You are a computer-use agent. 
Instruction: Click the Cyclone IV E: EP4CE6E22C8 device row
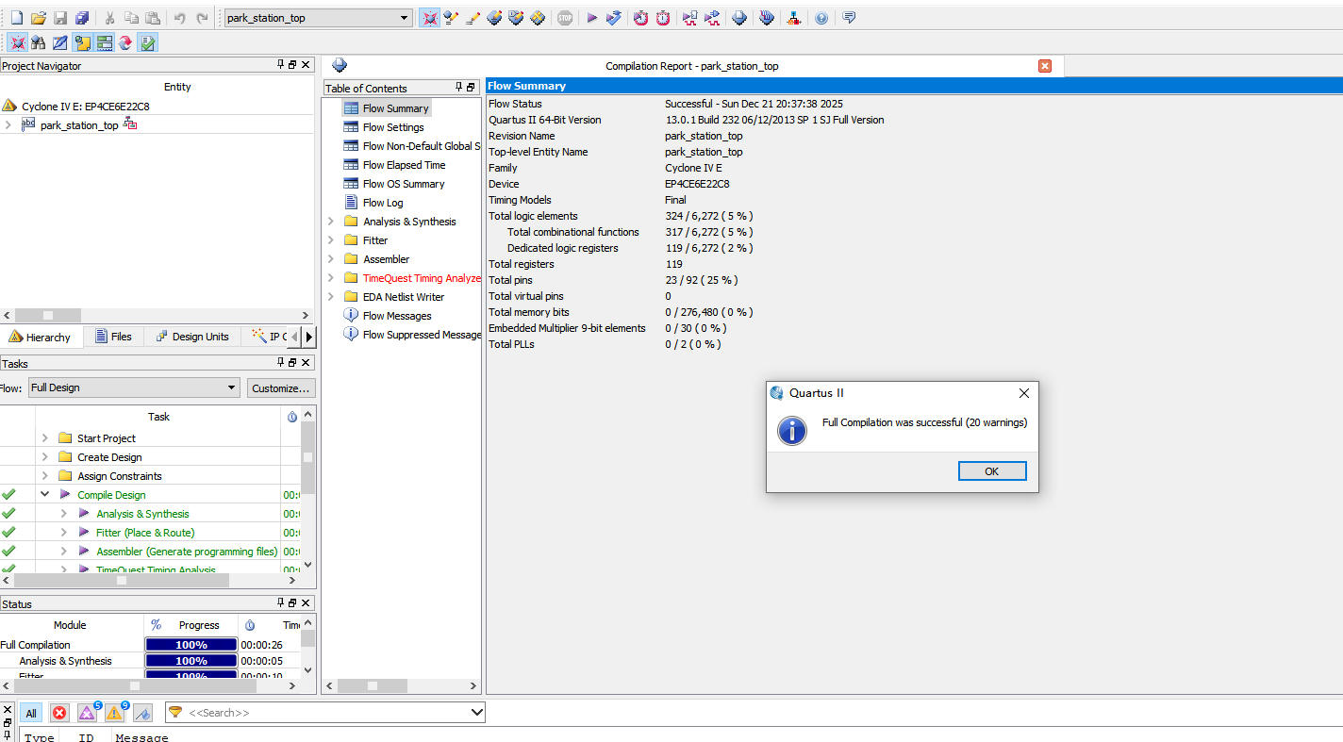85,107
